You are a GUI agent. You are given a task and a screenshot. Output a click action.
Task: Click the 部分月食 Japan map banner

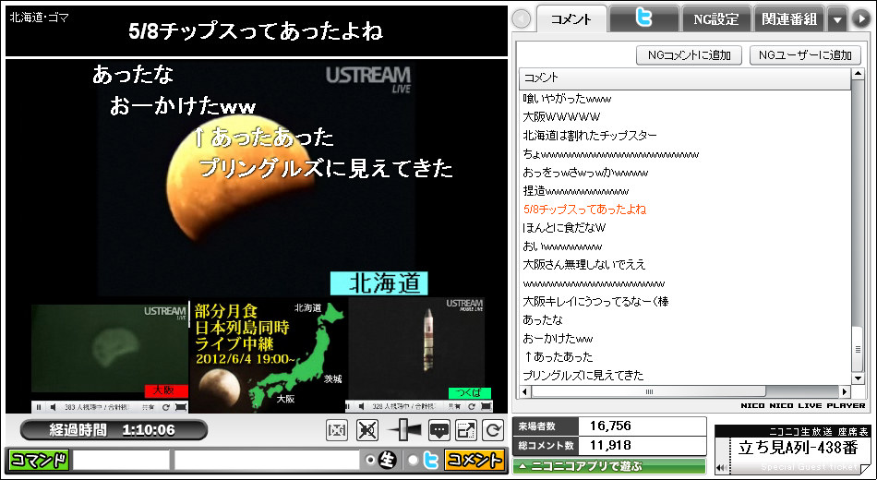coord(268,356)
